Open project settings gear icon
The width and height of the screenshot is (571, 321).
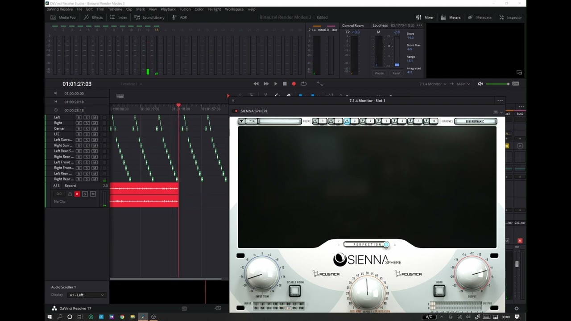[517, 309]
